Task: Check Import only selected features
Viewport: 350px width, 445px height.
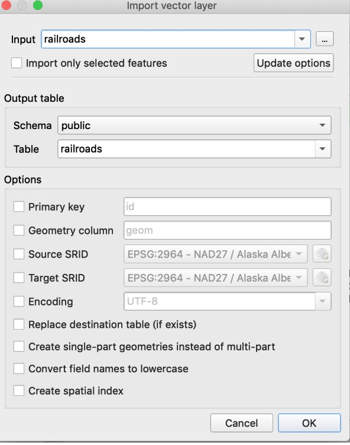Action: [x=17, y=63]
